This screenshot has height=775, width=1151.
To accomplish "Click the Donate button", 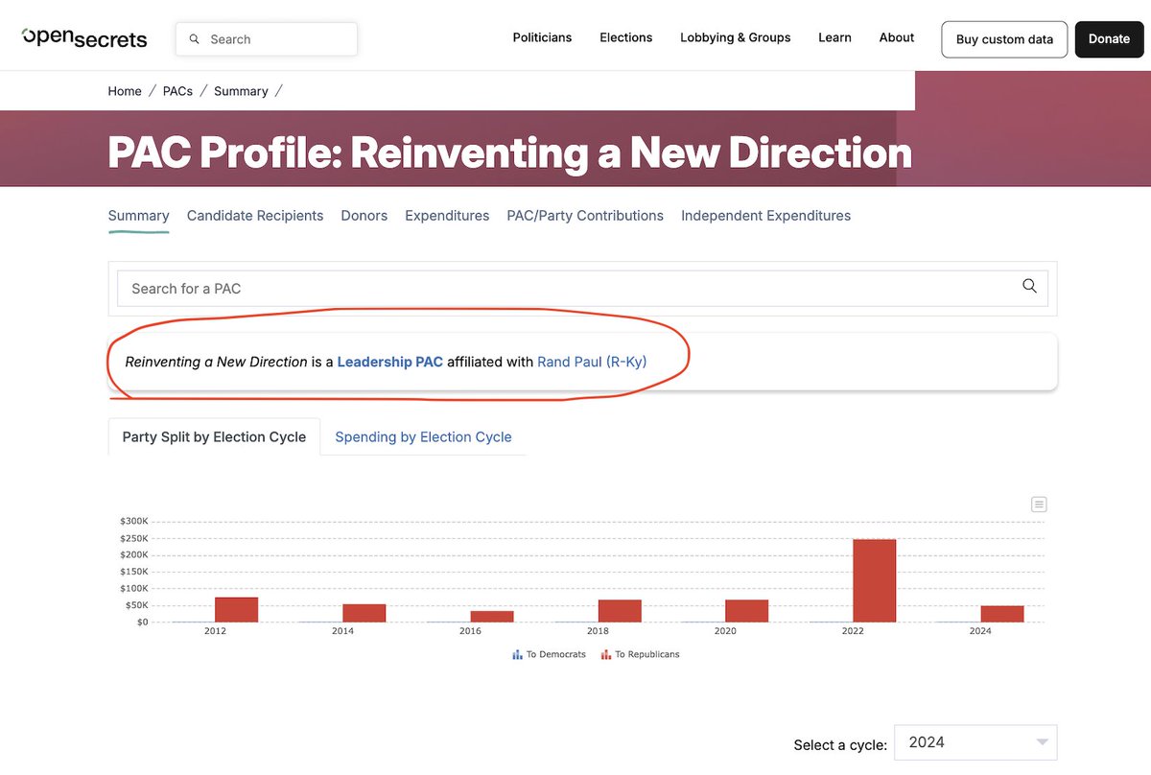I will [x=1109, y=39].
